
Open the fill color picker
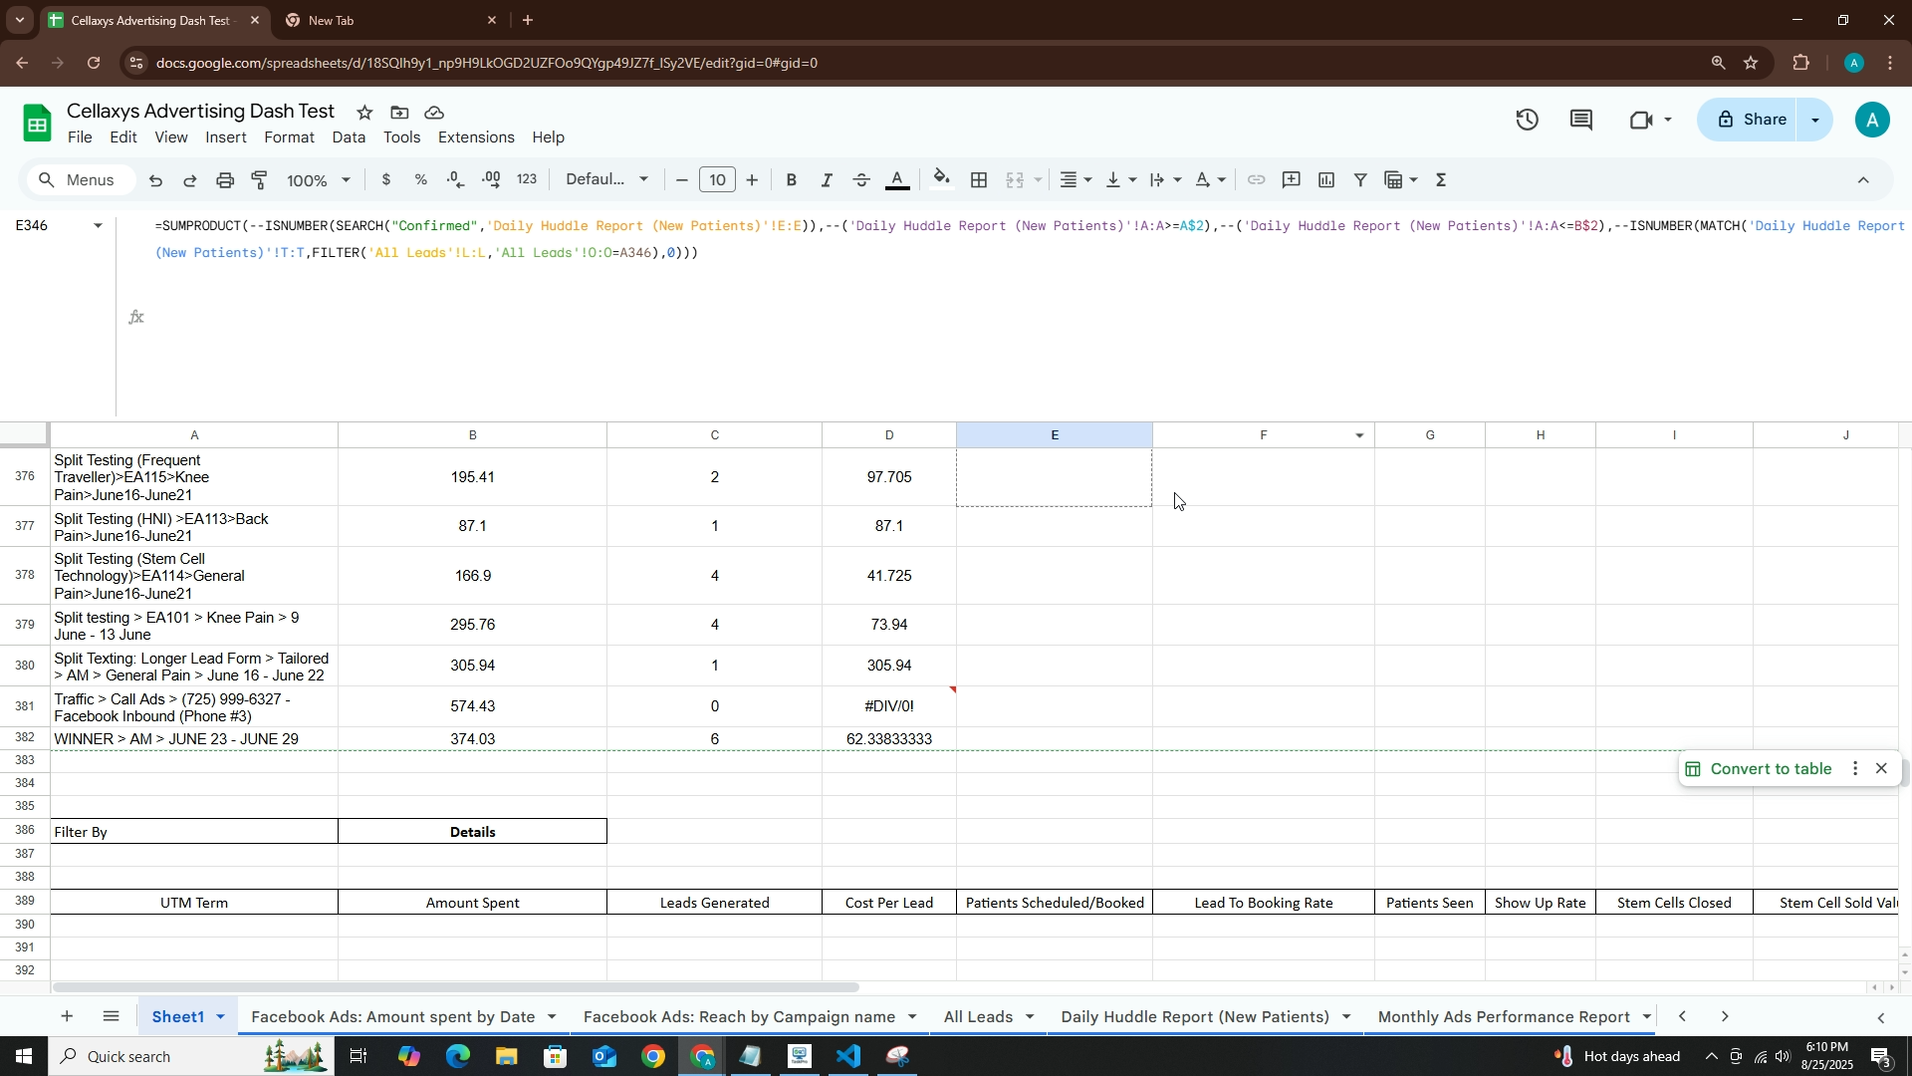tap(941, 180)
